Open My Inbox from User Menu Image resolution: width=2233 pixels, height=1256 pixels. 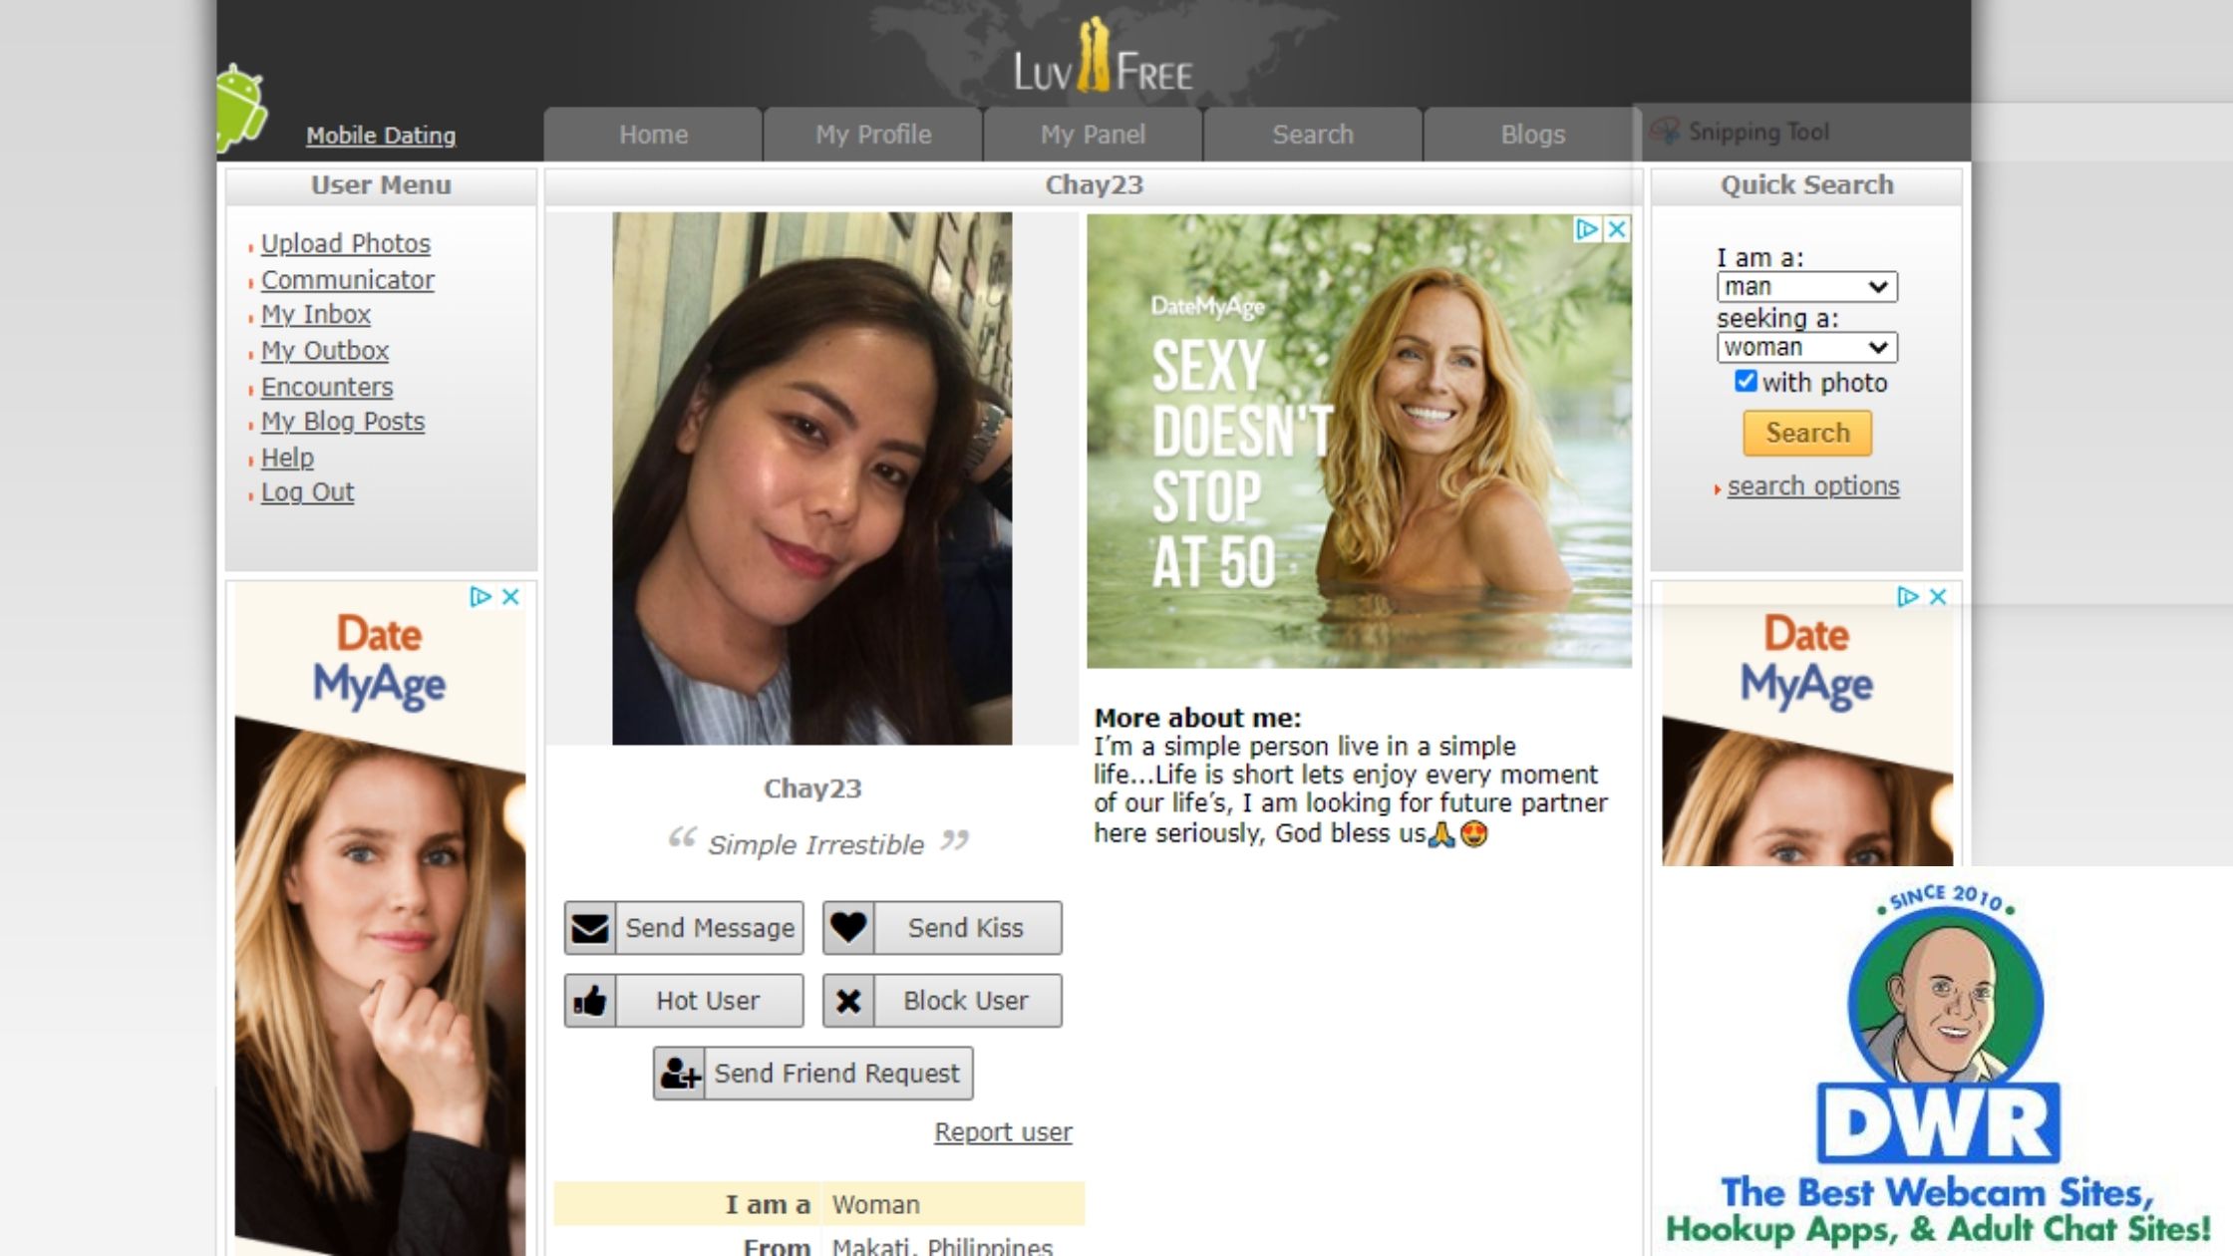point(315,315)
